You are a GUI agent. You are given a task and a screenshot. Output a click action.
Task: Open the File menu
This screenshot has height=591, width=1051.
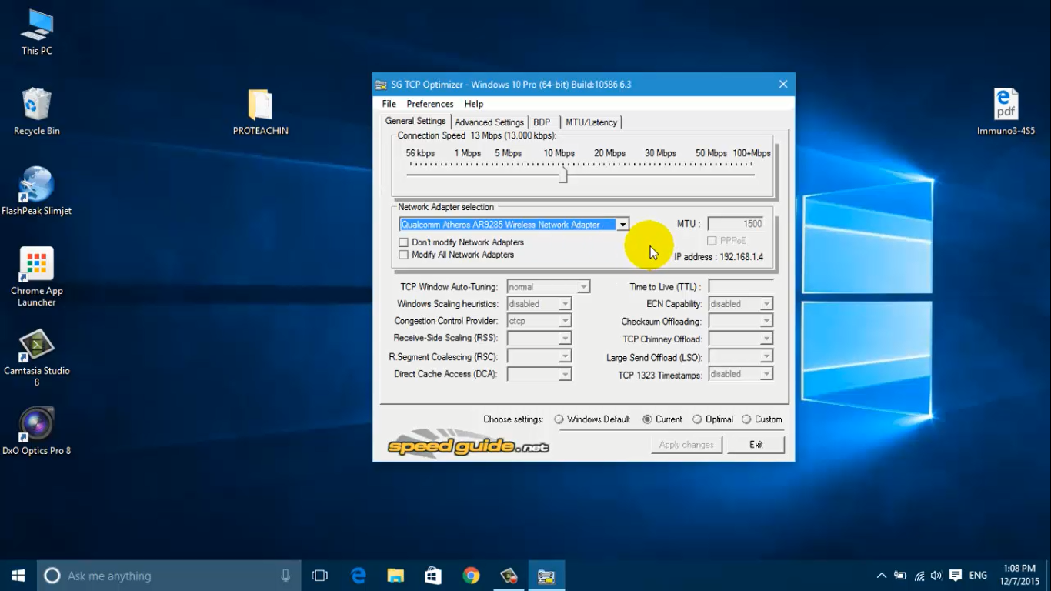pos(389,104)
